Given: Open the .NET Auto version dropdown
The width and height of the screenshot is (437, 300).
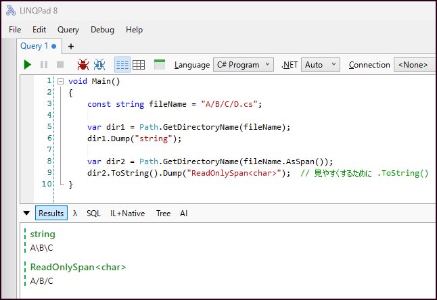Looking at the screenshot, I should (x=320, y=65).
